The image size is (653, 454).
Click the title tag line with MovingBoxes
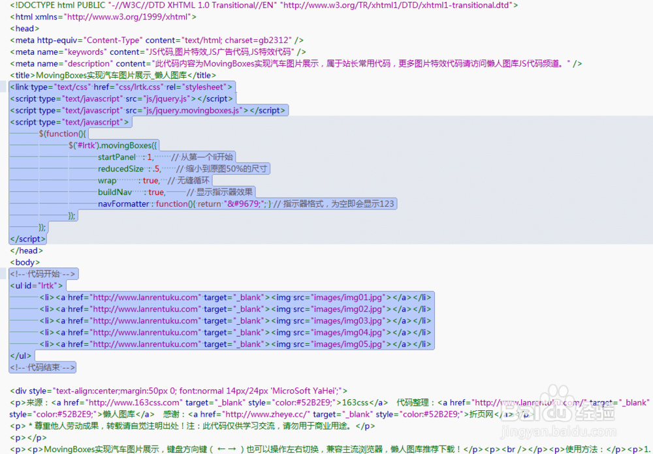tap(113, 75)
